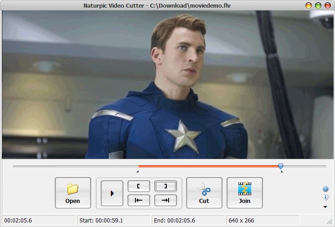The width and height of the screenshot is (335, 227).
Task: Set selection start with left bracket button
Action: pyautogui.click(x=139, y=186)
